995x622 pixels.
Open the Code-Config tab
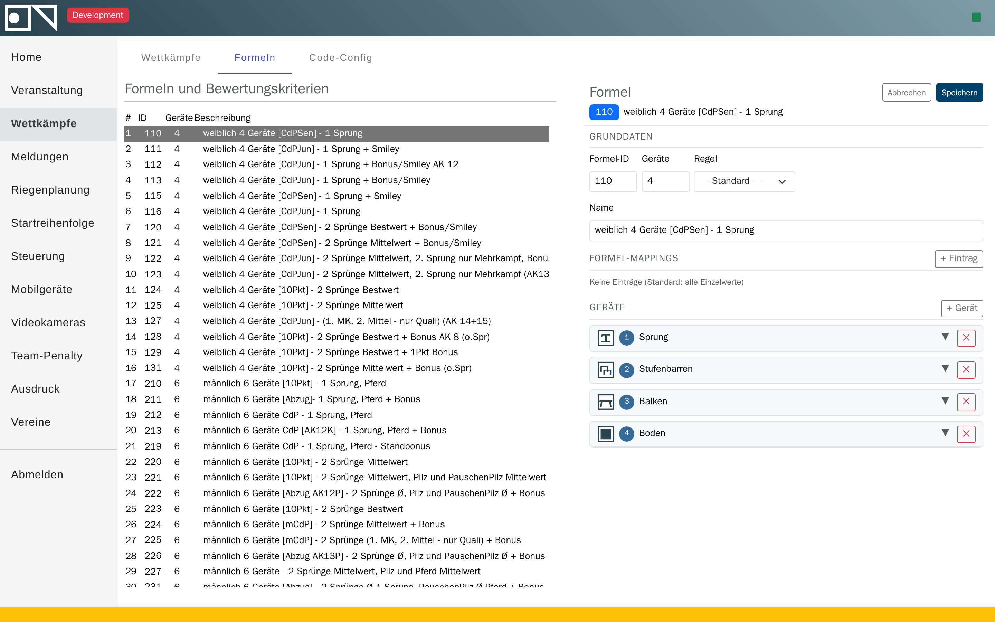340,58
